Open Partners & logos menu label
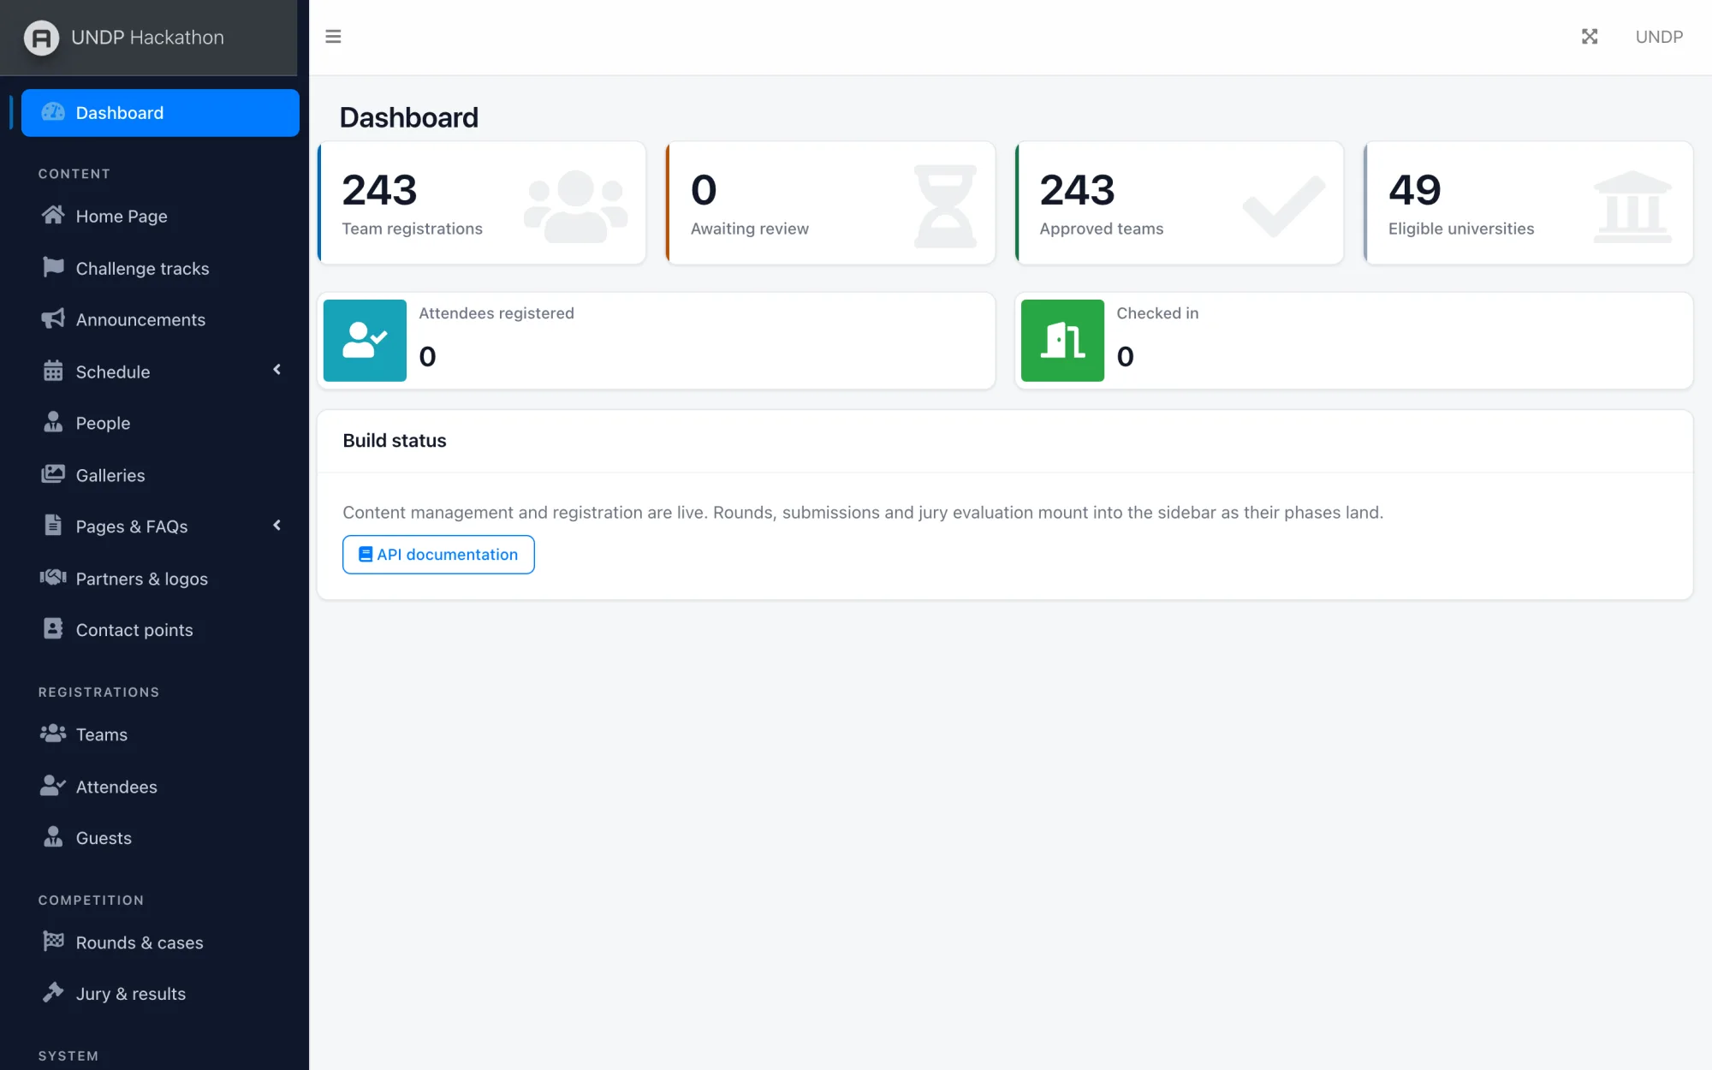This screenshot has width=1712, height=1070. tap(142, 580)
